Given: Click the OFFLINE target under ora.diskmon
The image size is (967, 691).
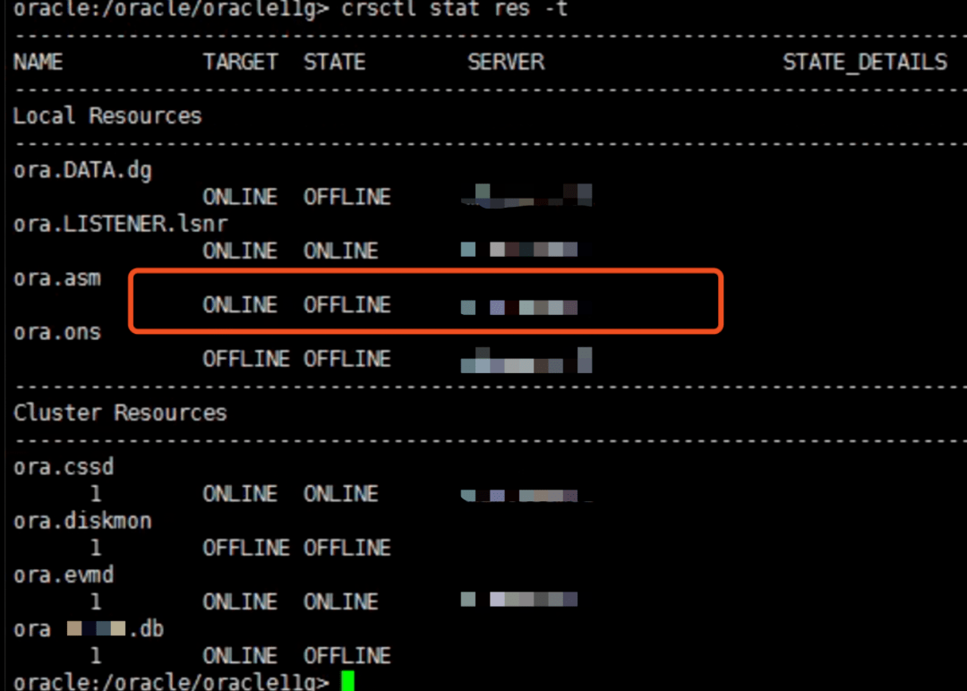Looking at the screenshot, I should (x=246, y=548).
